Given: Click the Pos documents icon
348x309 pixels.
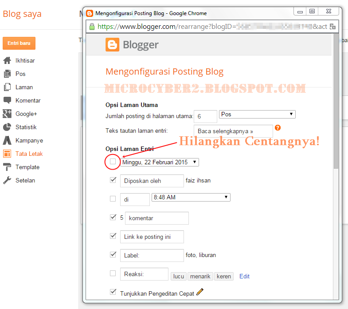Looking at the screenshot, I should [x=7, y=74].
